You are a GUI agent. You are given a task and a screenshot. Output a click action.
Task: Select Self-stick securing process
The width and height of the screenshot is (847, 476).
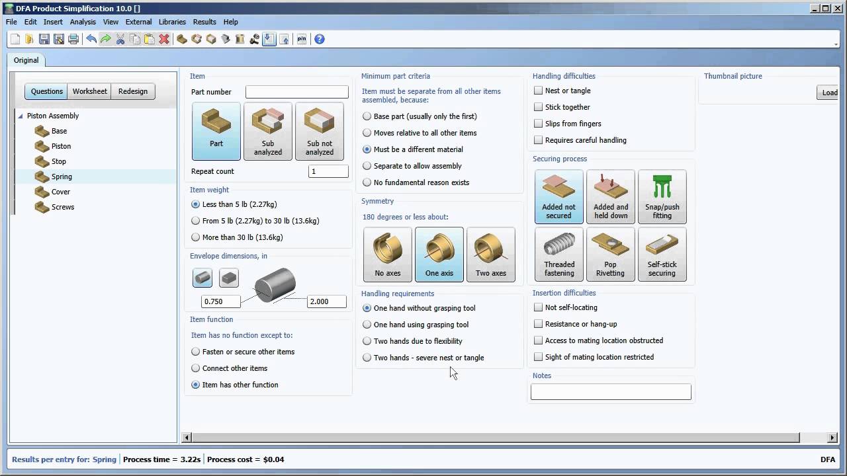[662, 255]
